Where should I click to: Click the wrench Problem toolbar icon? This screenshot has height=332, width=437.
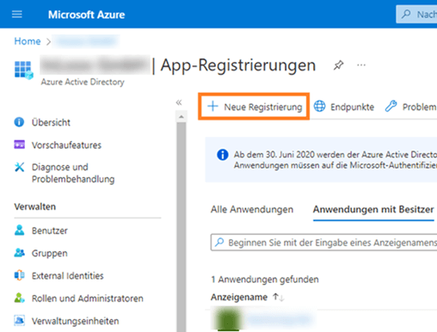click(x=391, y=106)
